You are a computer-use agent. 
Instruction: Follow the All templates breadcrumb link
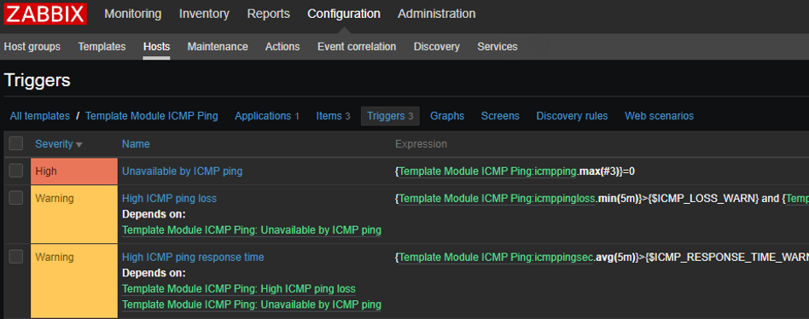40,116
